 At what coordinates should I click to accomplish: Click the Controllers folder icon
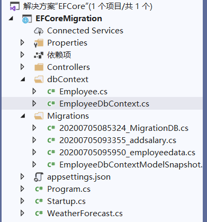39,67
